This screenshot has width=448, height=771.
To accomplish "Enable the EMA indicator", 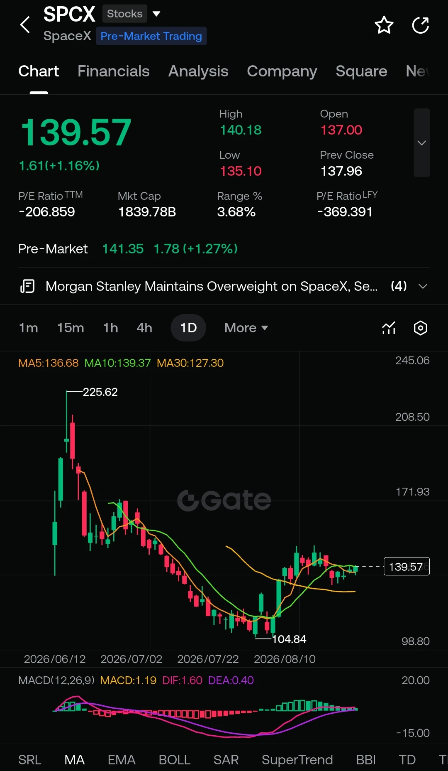I will pos(122,760).
